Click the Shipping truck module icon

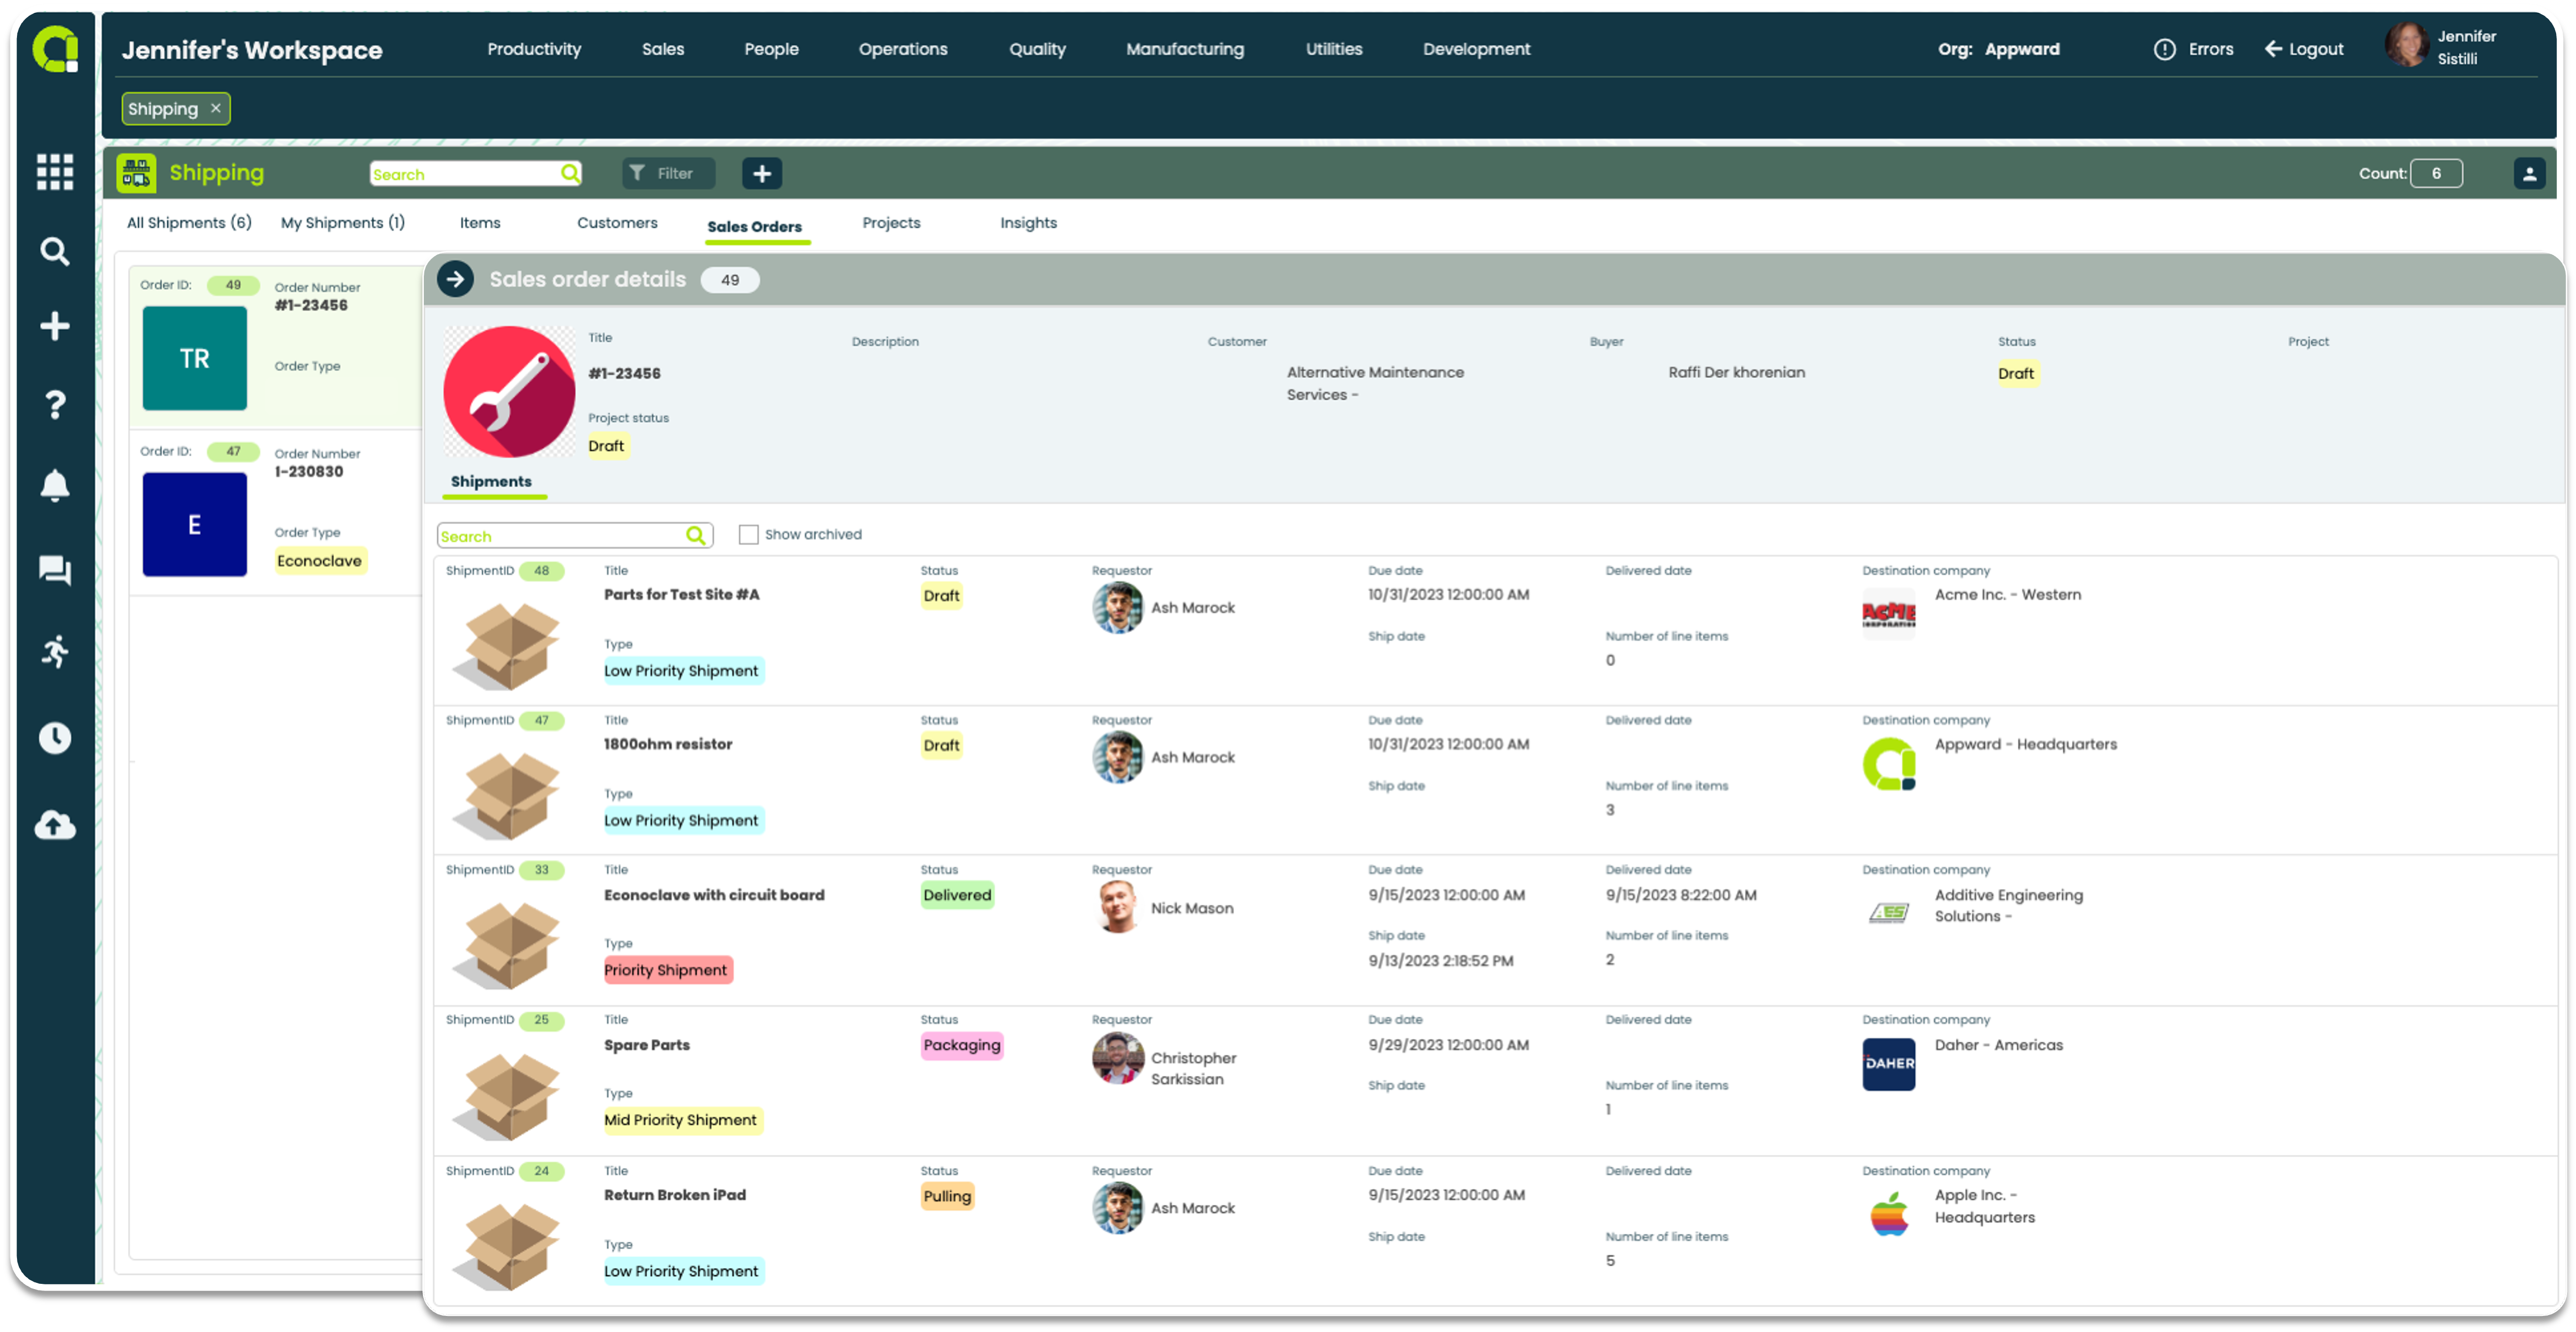coord(136,173)
